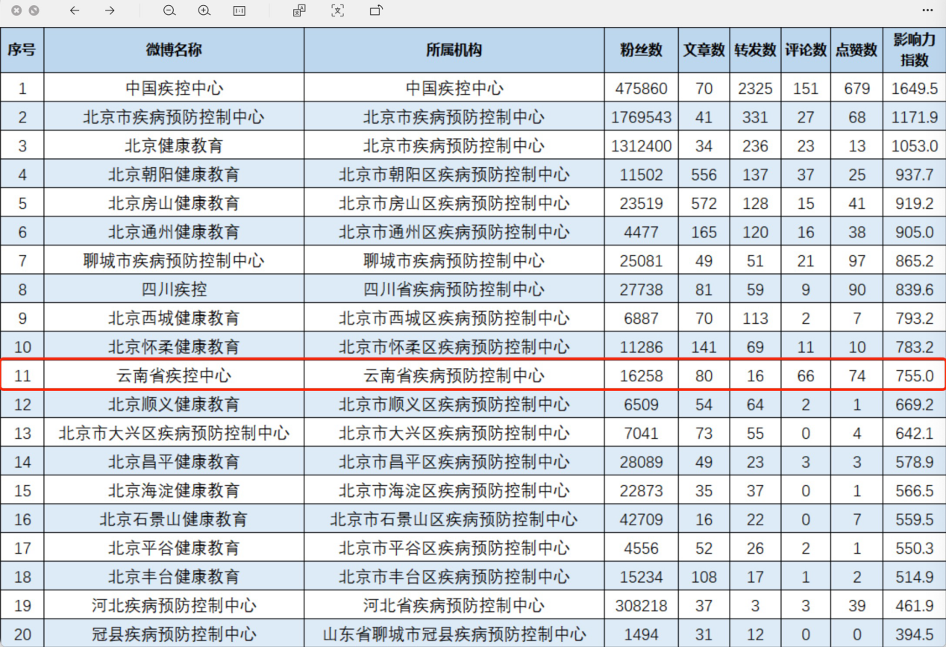Select the 北京健康教育 name cell
This screenshot has width=946, height=647.
pos(174,146)
